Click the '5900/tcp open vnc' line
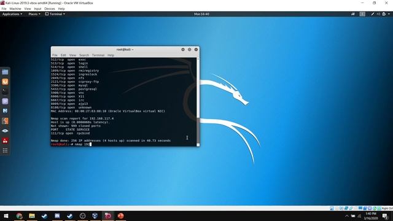The width and height of the screenshot is (393, 221). pyautogui.click(x=67, y=93)
